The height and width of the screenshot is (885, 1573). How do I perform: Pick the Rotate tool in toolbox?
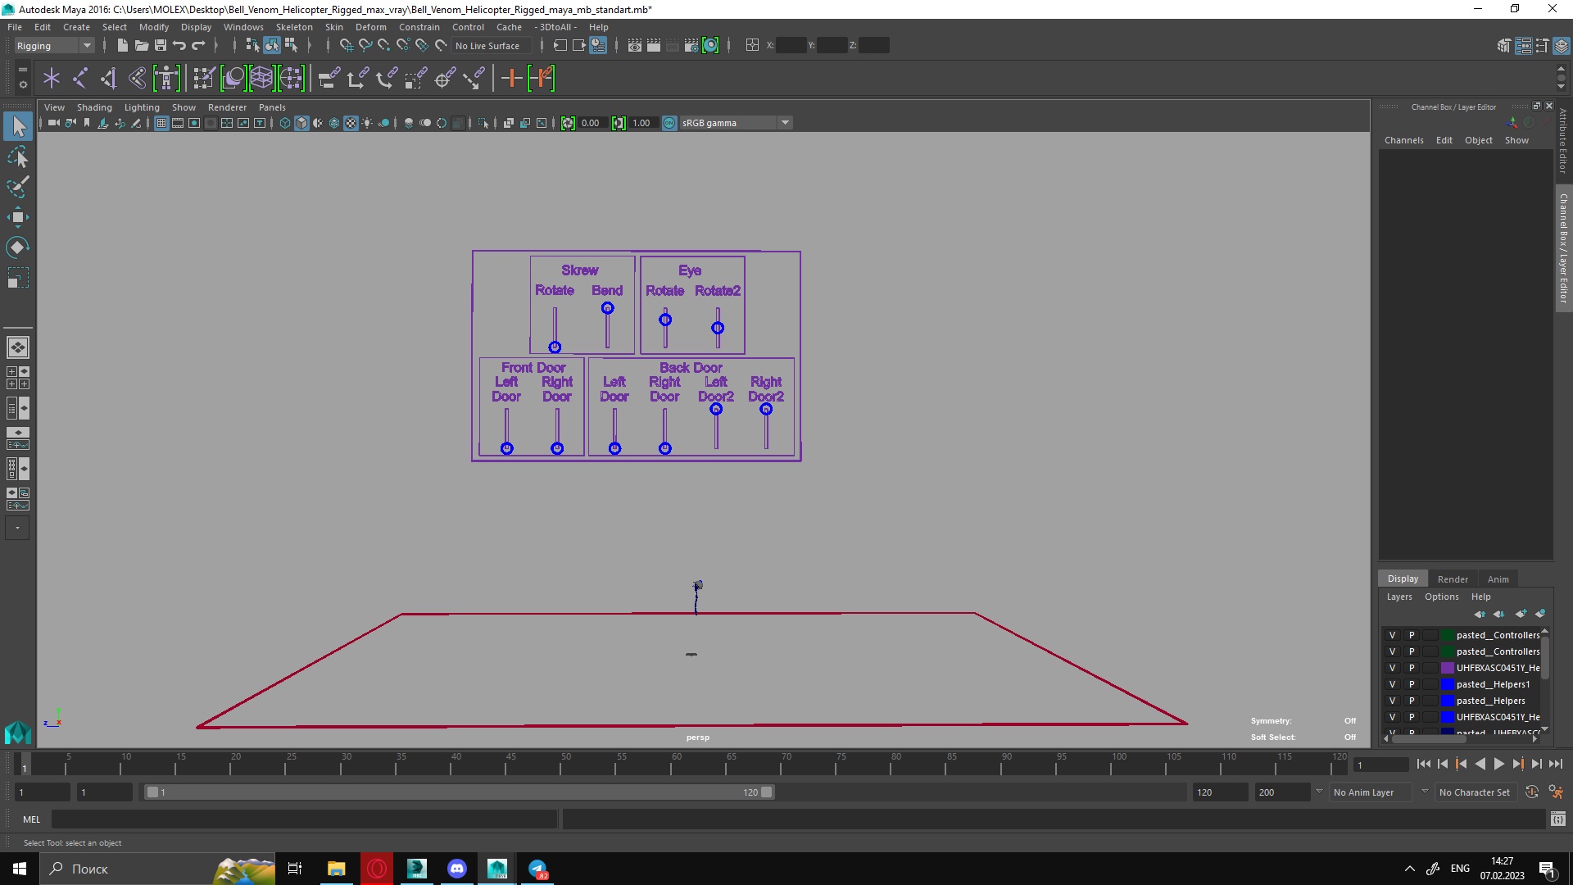[18, 247]
